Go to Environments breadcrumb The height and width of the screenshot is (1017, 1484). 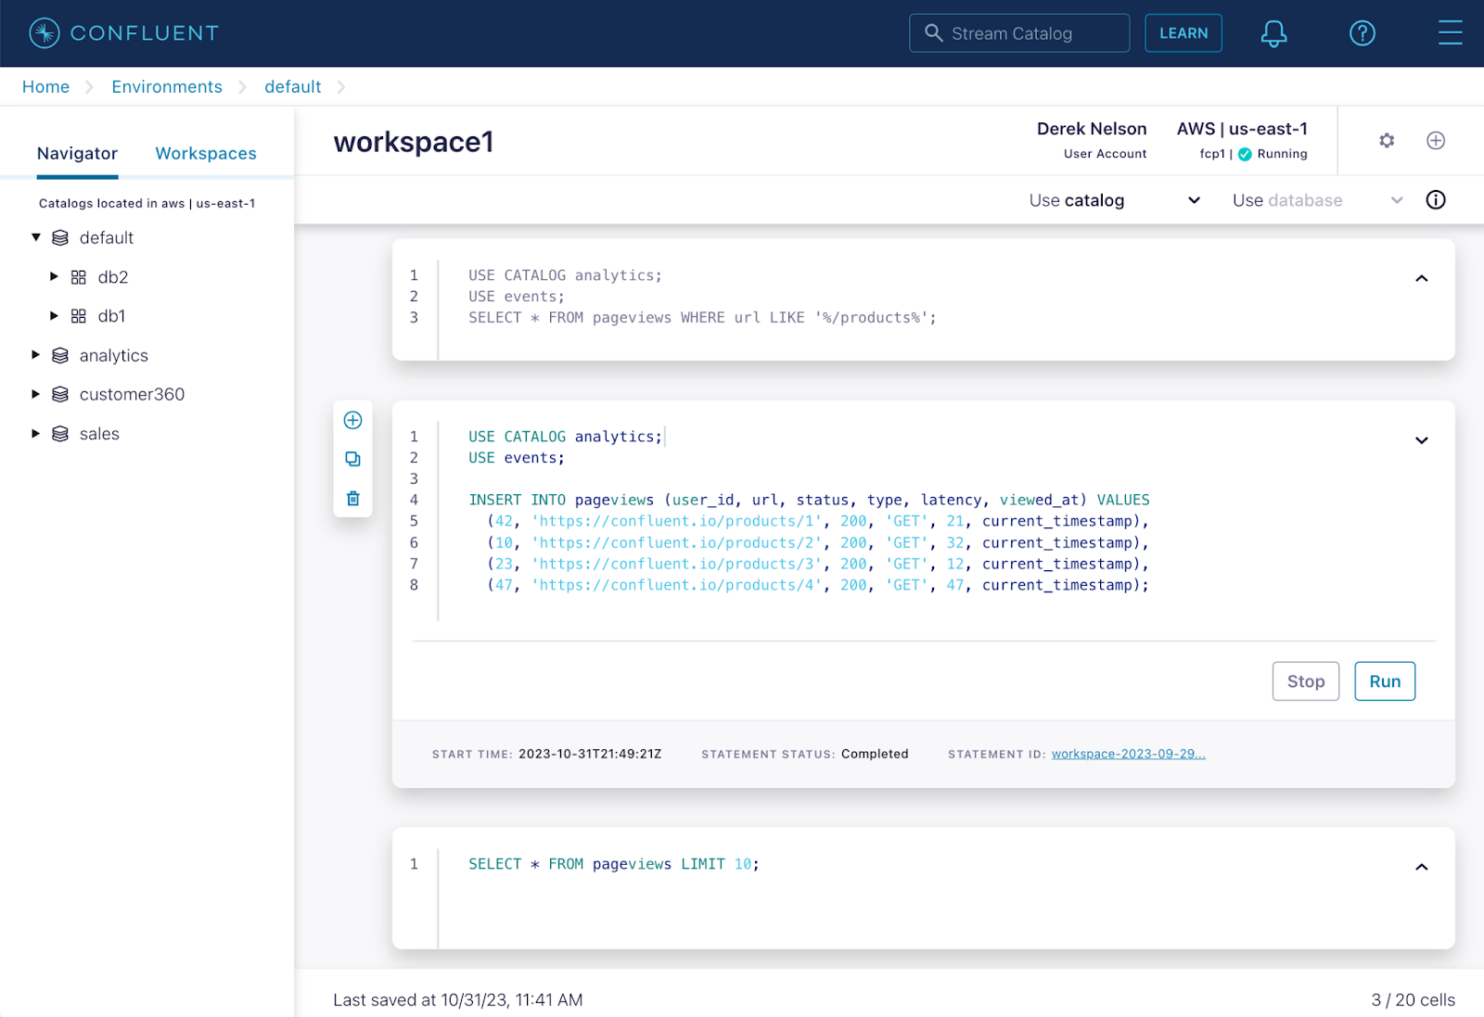(x=167, y=87)
